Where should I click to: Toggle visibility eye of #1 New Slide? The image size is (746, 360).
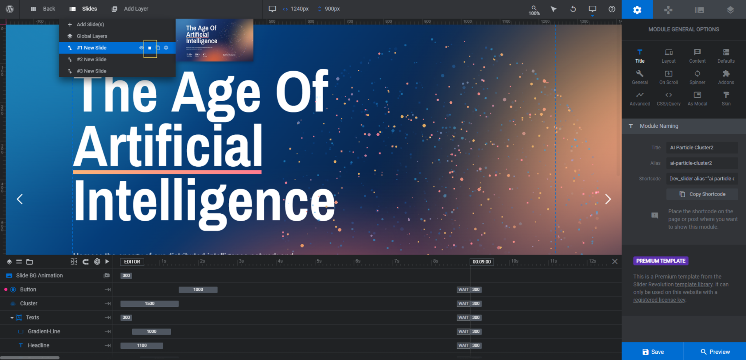click(141, 48)
